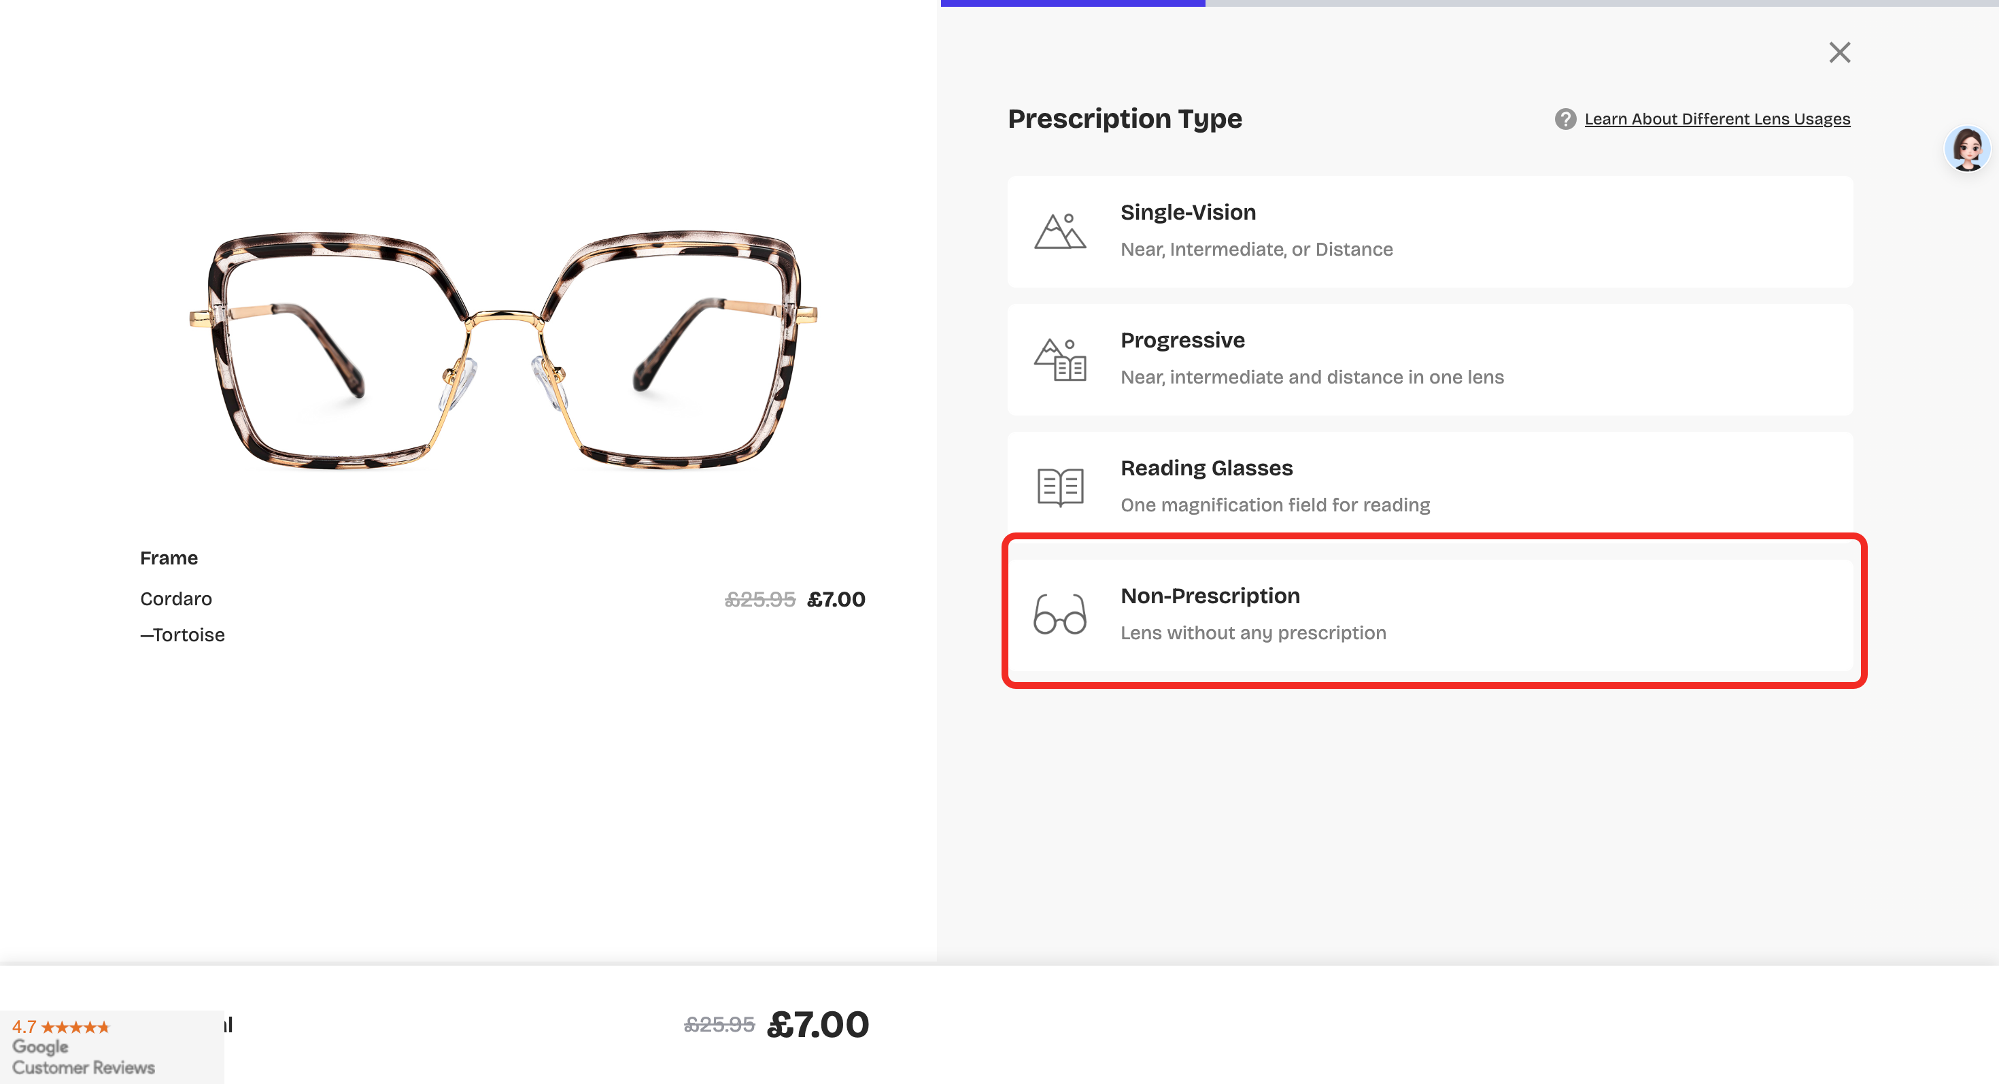Close the Prescription Type panel
Image resolution: width=1999 pixels, height=1084 pixels.
coord(1839,53)
